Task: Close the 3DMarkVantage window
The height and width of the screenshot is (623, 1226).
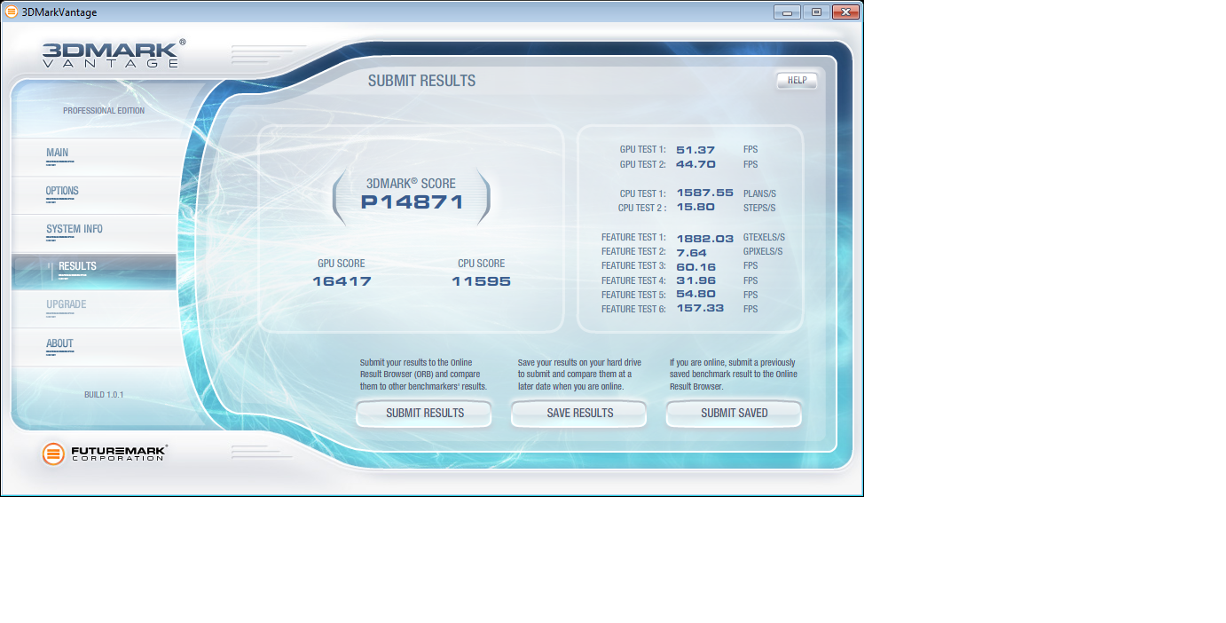Action: click(x=845, y=12)
